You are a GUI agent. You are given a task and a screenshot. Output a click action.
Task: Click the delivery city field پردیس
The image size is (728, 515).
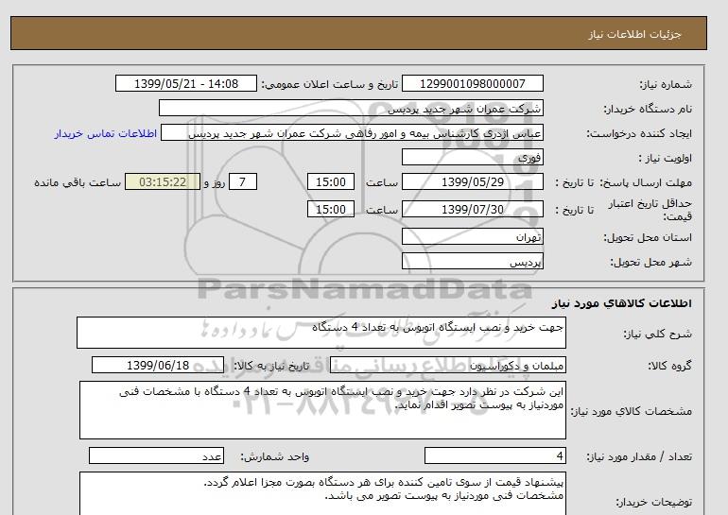tap(472, 261)
